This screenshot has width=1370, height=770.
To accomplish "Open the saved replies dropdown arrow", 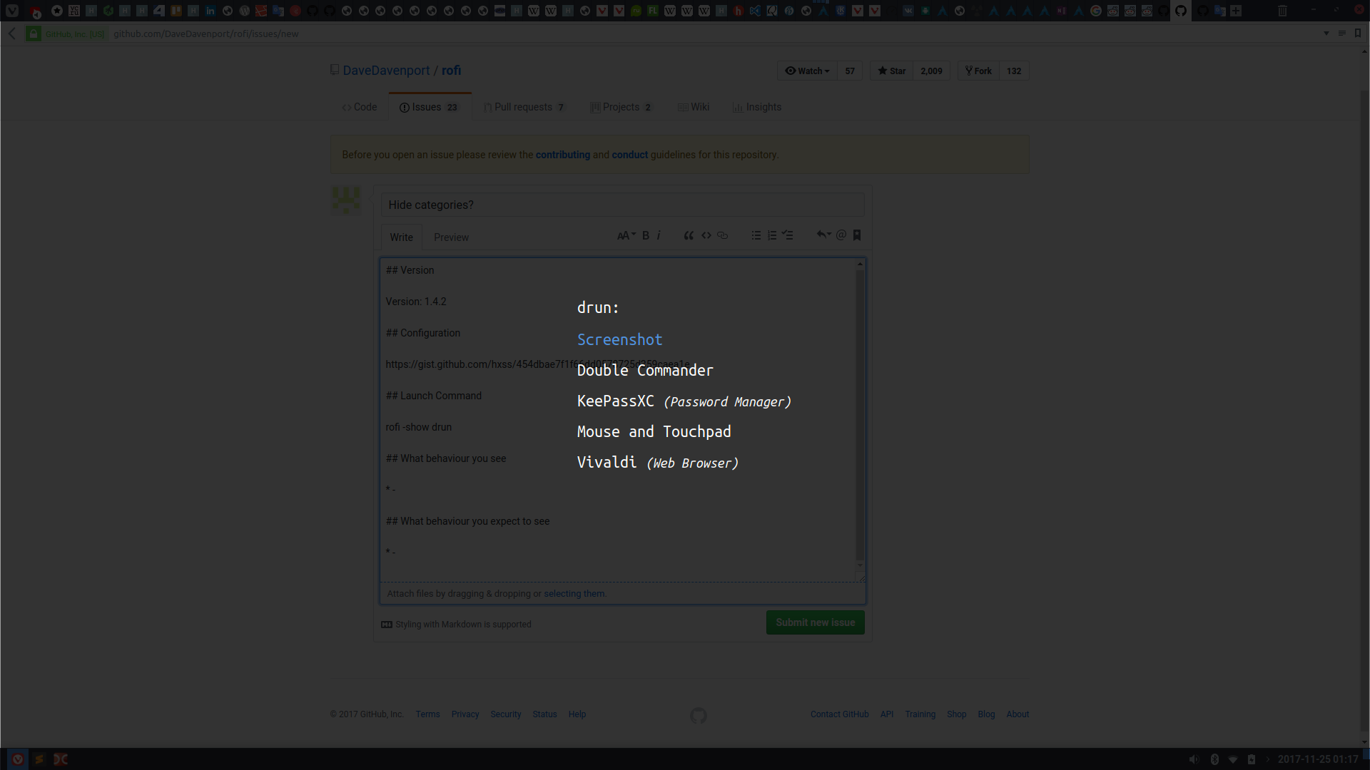I will tap(823, 235).
